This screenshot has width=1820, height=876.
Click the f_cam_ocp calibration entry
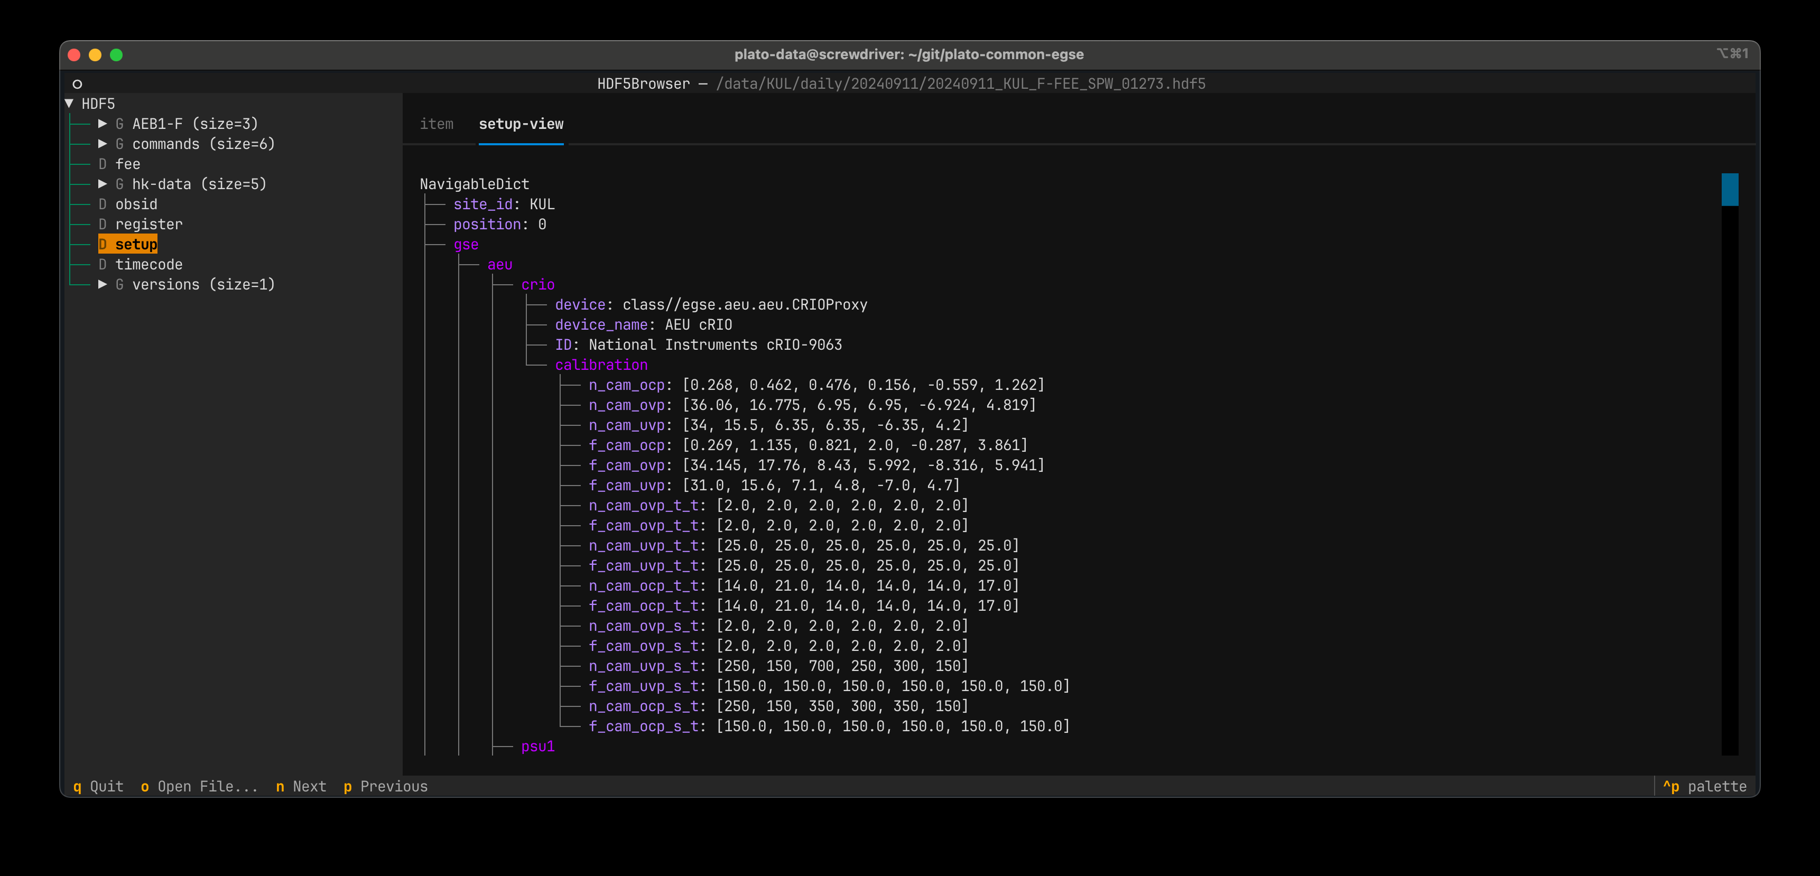(x=808, y=446)
